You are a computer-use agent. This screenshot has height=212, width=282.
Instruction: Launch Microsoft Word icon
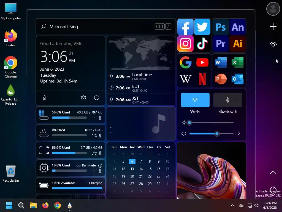click(x=221, y=62)
